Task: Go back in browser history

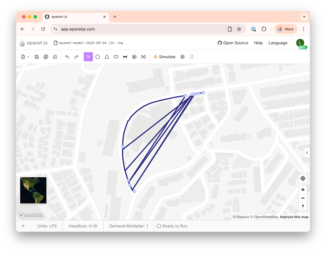Action: pyautogui.click(x=23, y=29)
